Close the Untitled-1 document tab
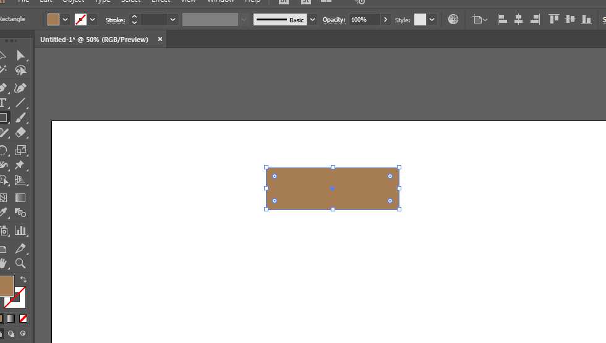Image resolution: width=606 pixels, height=343 pixels. [160, 39]
